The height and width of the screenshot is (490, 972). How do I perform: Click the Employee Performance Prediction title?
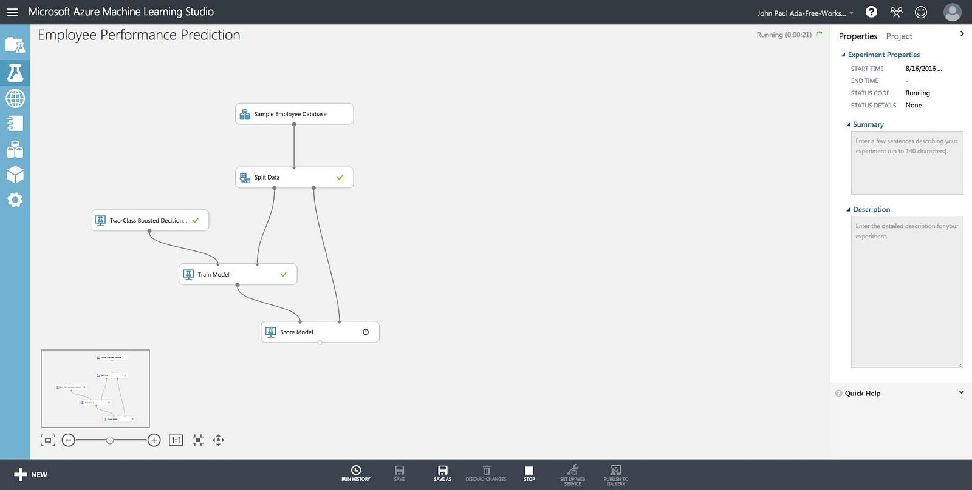point(139,35)
